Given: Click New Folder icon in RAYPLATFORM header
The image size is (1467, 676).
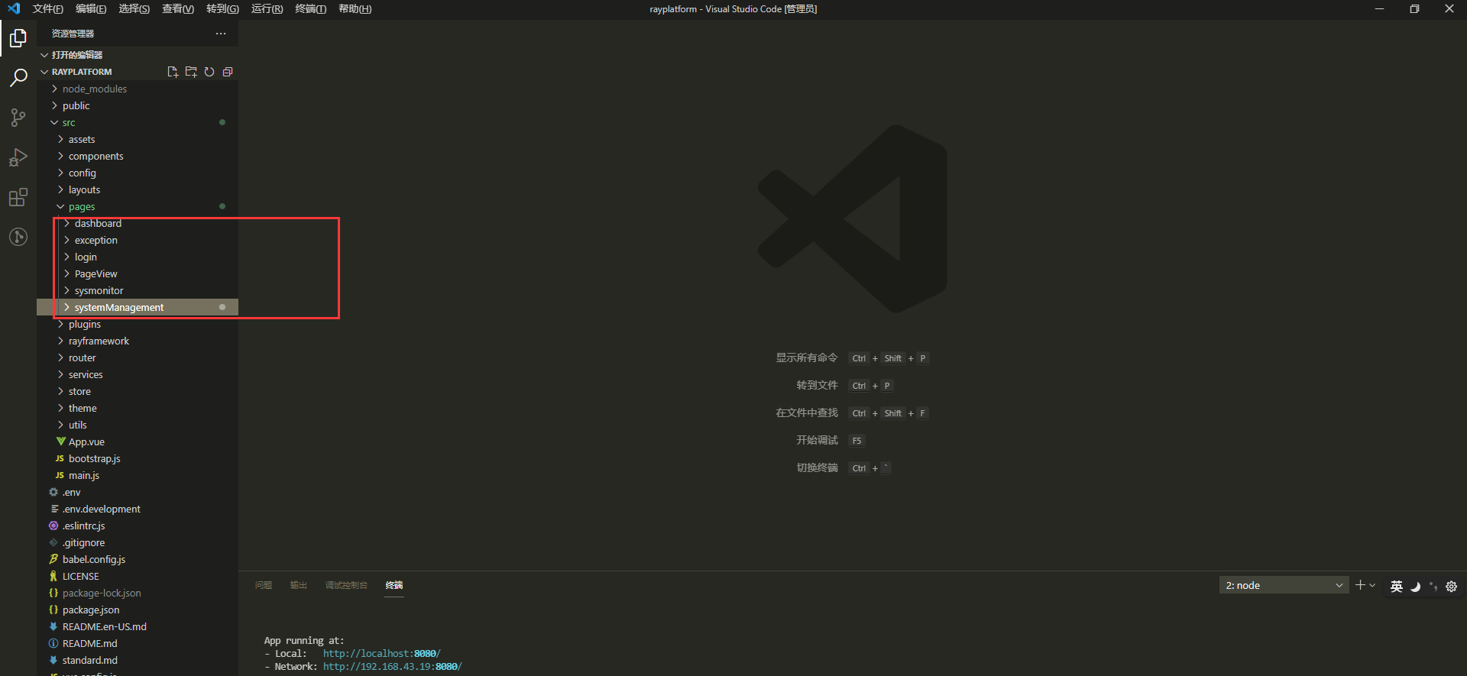Looking at the screenshot, I should [x=191, y=72].
